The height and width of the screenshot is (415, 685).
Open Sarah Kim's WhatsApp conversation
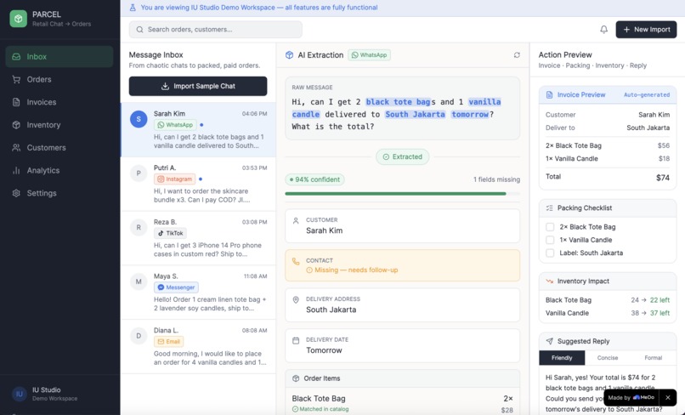coord(198,129)
